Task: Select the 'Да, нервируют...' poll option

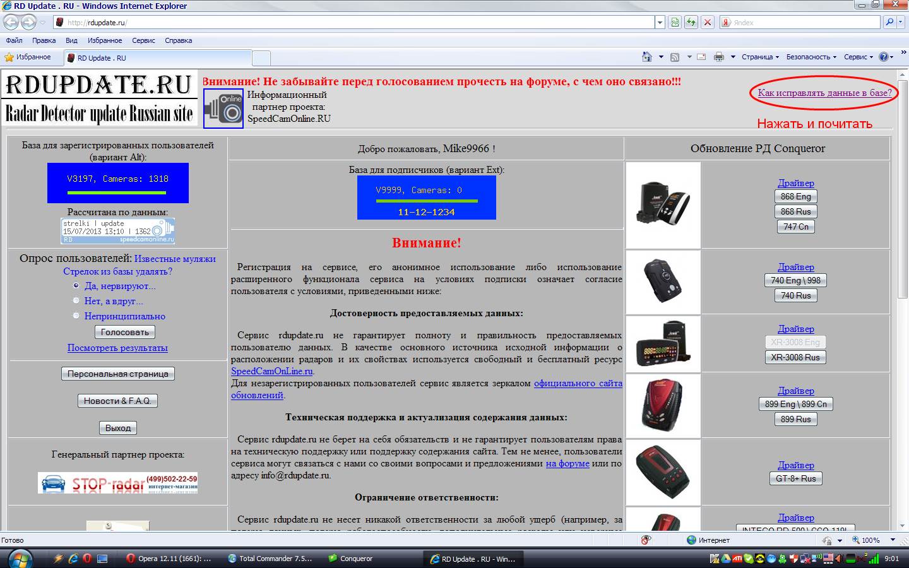Action: [76, 286]
